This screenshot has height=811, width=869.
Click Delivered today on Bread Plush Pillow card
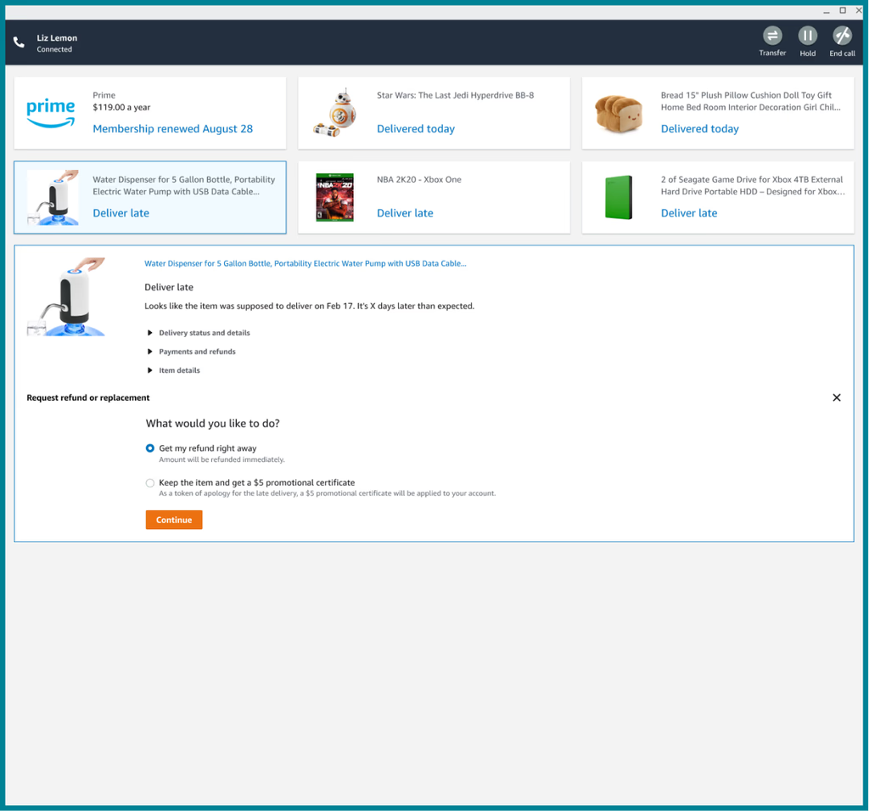coord(699,129)
